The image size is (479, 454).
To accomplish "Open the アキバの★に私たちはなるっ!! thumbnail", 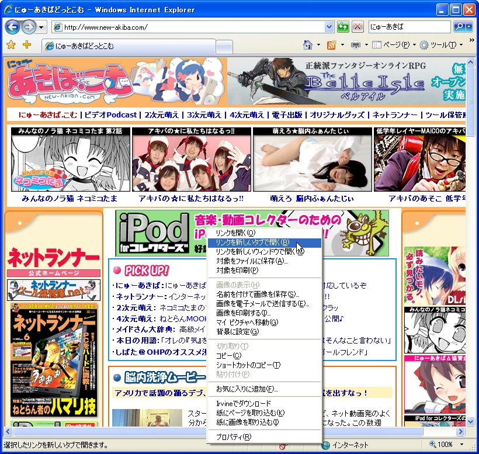I will pos(192,160).
